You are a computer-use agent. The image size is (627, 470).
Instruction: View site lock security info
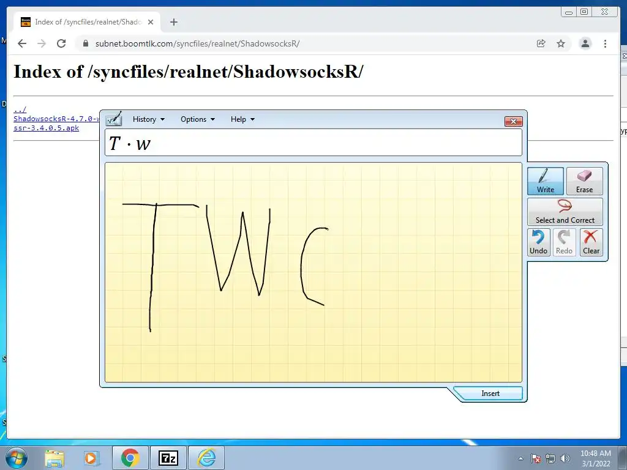click(86, 43)
